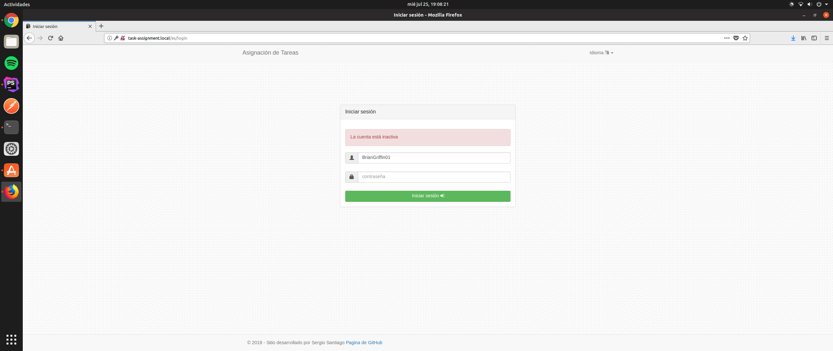Click the Firefox reload page icon
Image resolution: width=833 pixels, height=351 pixels.
point(50,38)
